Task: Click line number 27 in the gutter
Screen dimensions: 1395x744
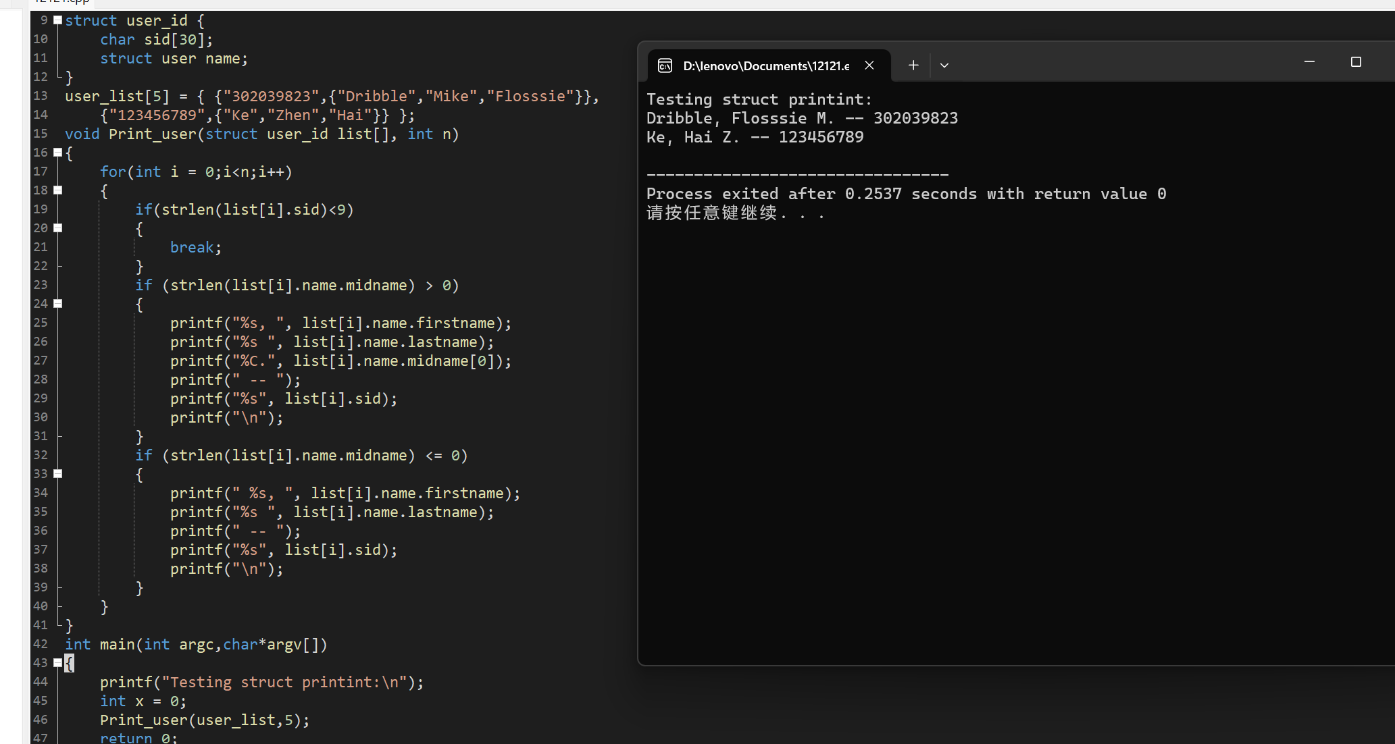Action: [41, 361]
